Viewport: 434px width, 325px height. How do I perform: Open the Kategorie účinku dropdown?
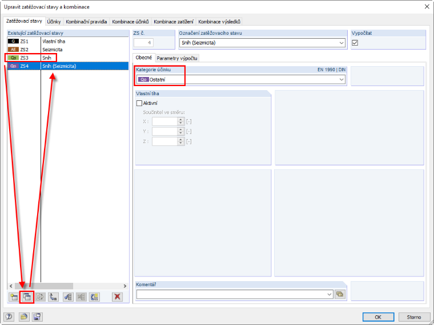[342, 80]
